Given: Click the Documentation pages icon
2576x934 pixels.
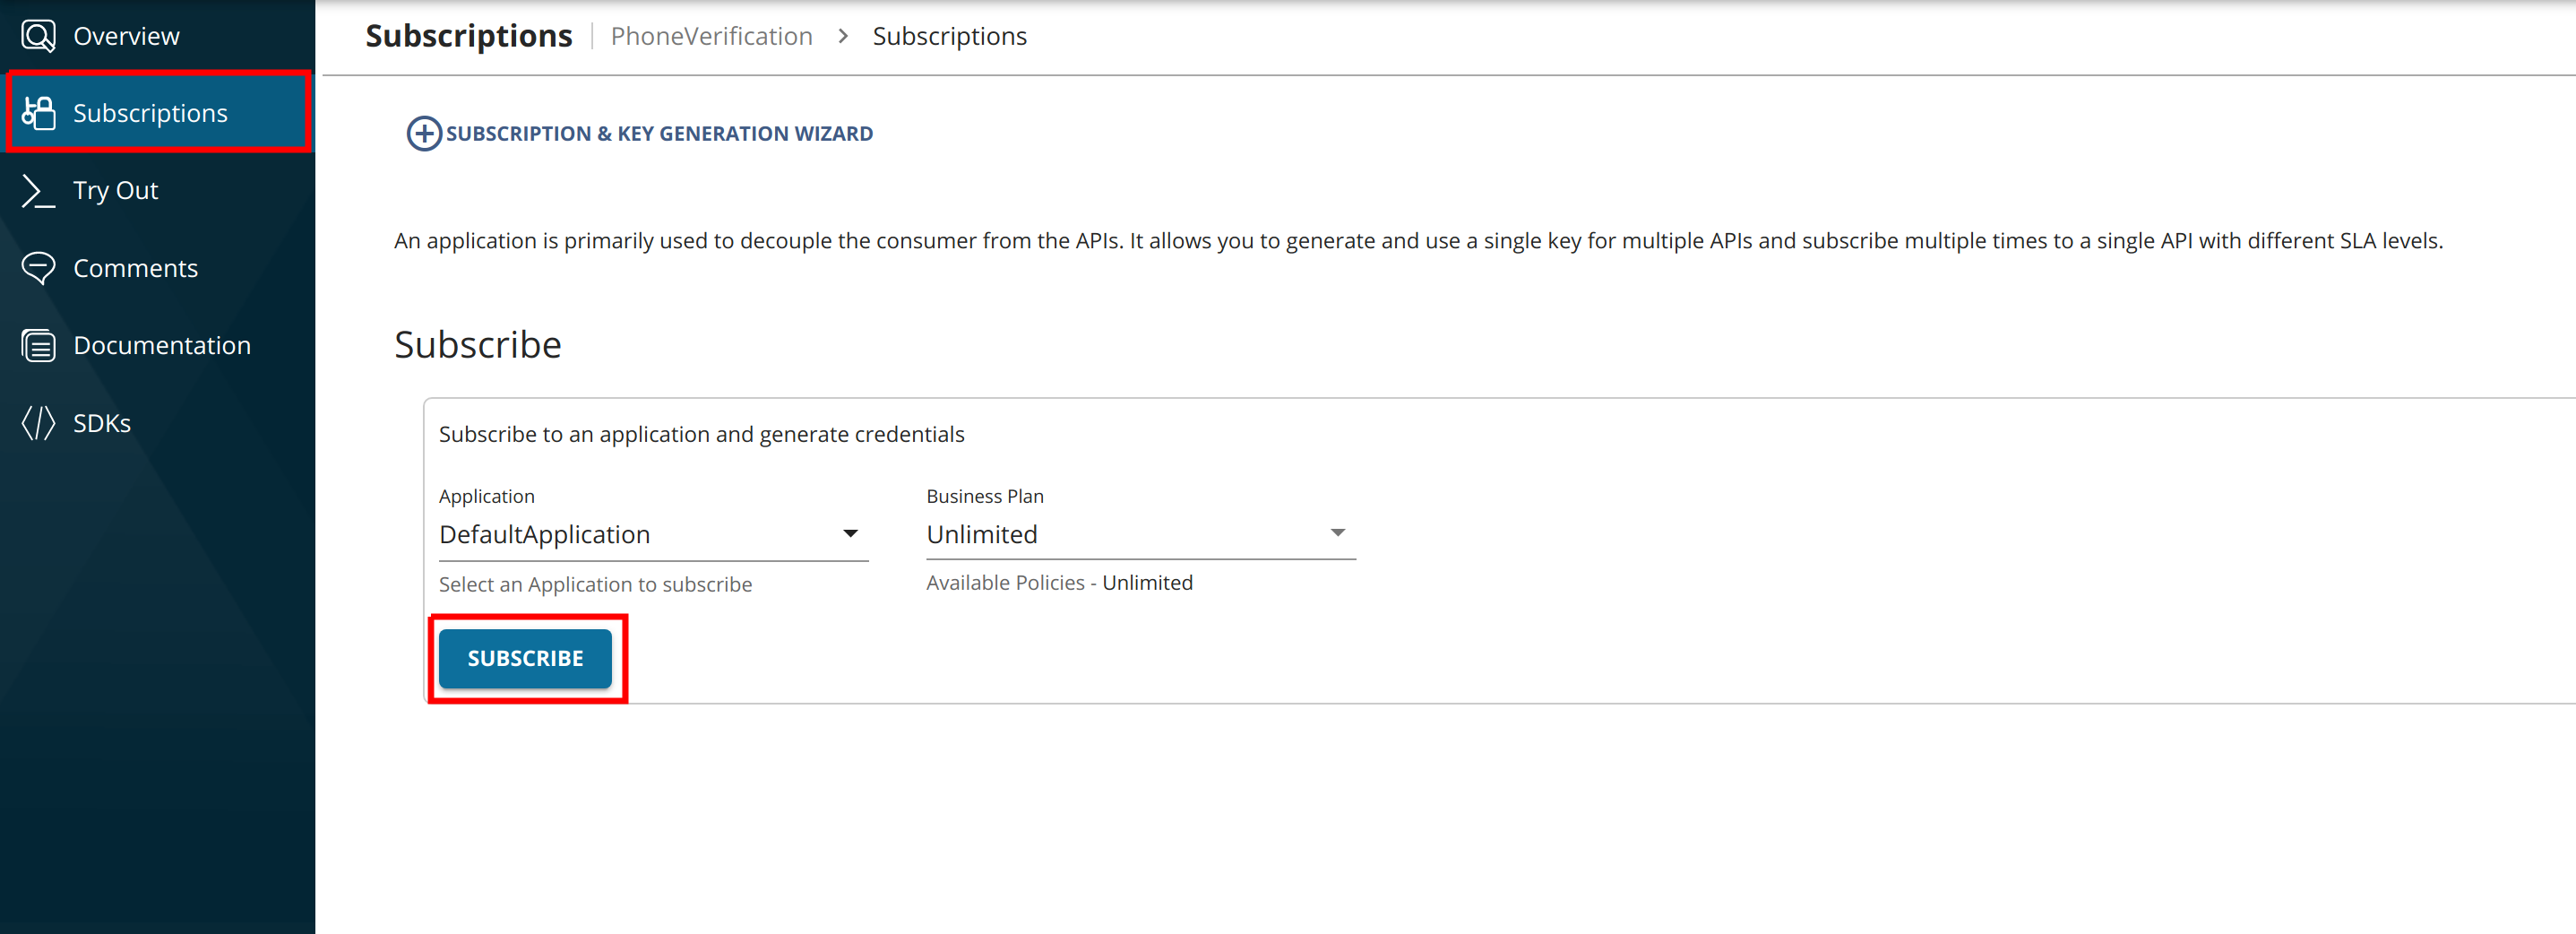Looking at the screenshot, I should [x=38, y=344].
